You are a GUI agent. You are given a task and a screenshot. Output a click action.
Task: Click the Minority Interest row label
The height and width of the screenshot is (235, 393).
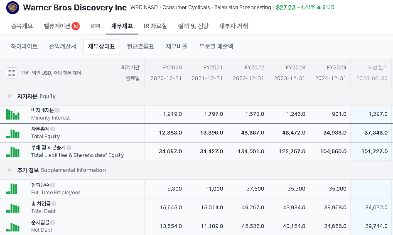[x=50, y=118]
